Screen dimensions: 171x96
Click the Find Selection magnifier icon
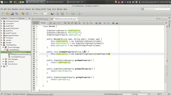pyautogui.click(x=65, y=23)
